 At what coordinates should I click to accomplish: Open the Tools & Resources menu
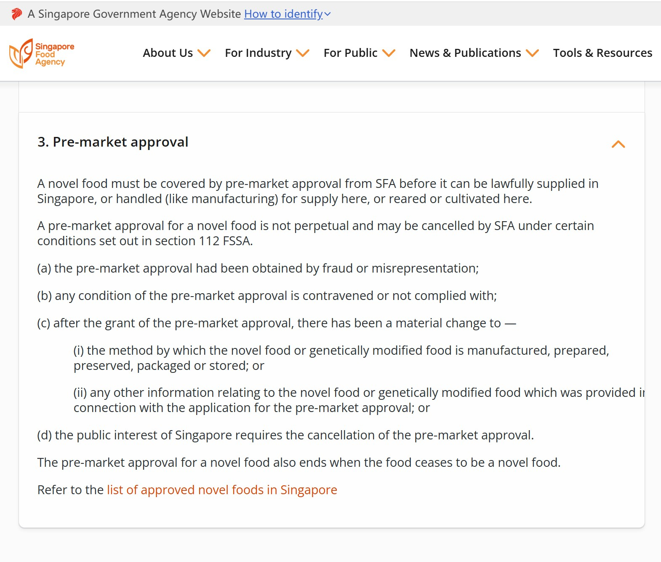pos(602,53)
